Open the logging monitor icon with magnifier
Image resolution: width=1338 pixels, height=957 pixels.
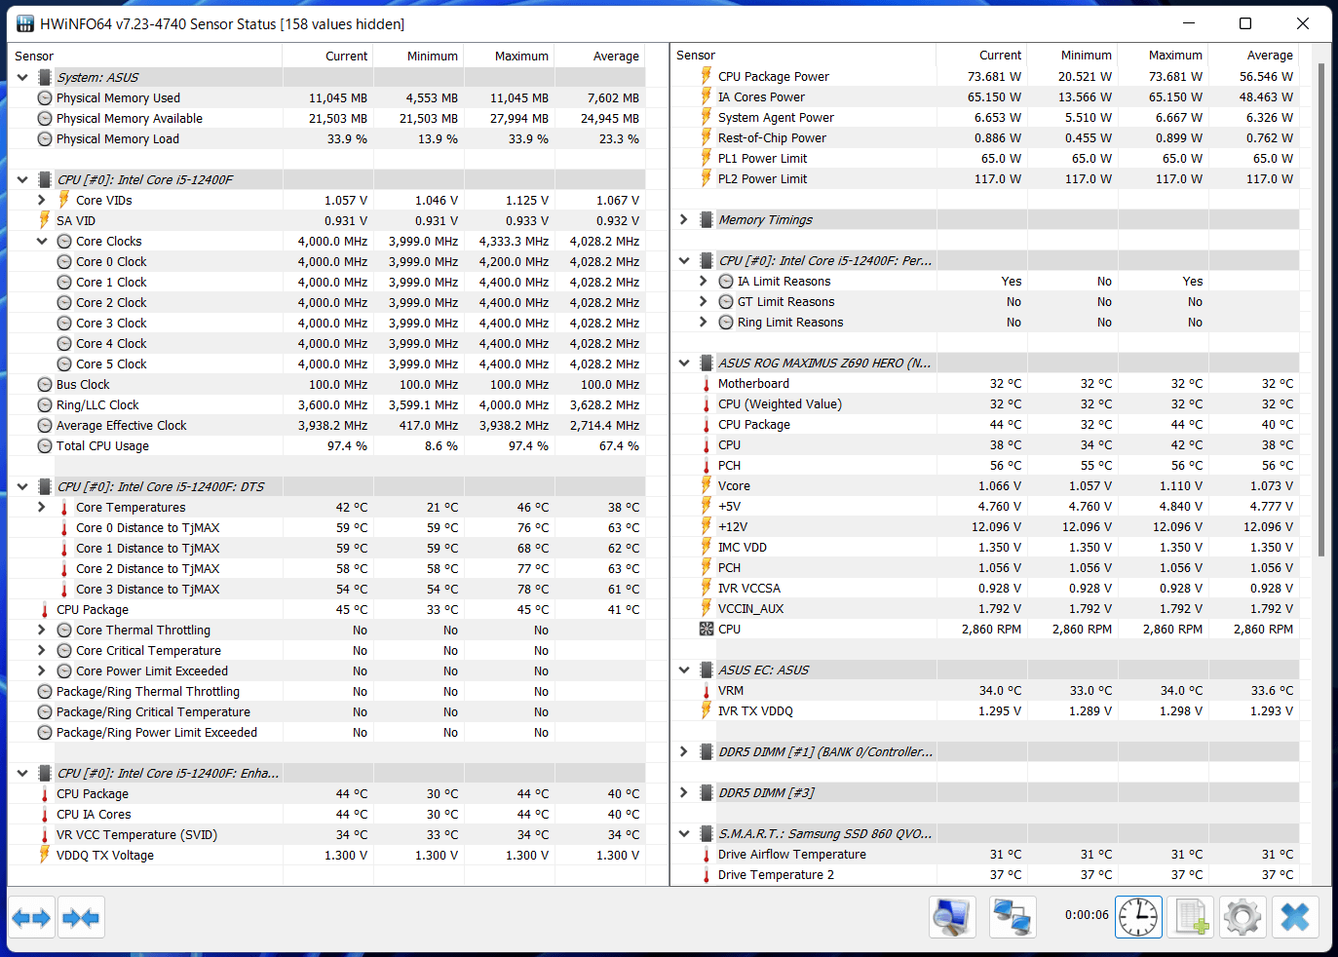952,917
